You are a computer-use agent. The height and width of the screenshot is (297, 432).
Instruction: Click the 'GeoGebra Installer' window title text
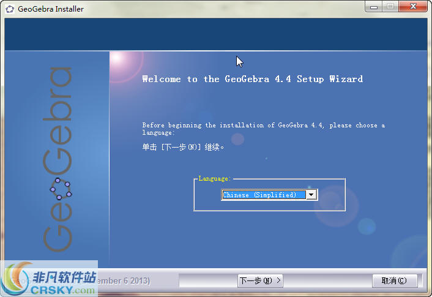pyautogui.click(x=51, y=9)
